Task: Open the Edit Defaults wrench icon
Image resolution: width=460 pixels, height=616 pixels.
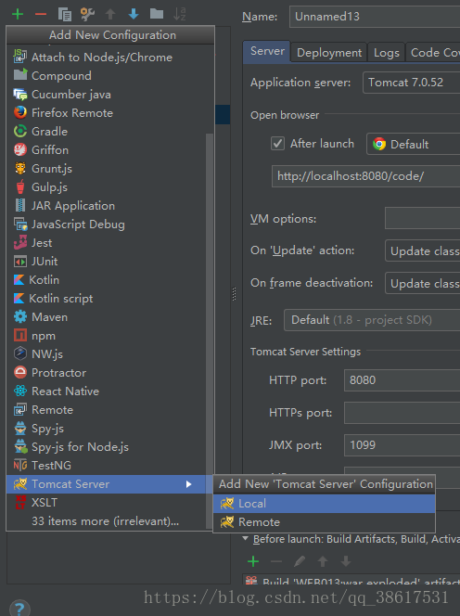Action: point(87,15)
